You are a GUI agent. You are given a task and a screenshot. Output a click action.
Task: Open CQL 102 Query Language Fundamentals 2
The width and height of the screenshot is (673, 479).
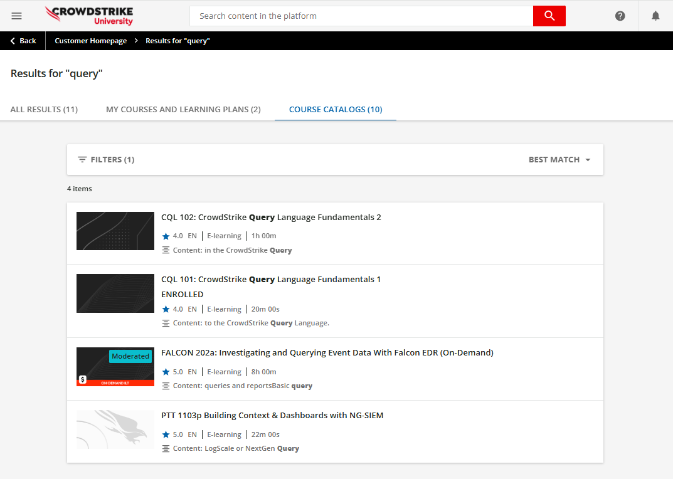tap(271, 217)
